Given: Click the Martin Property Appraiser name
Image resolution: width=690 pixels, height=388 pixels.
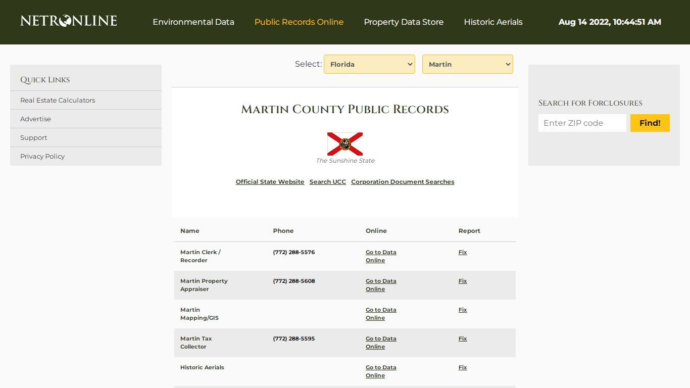Looking at the screenshot, I should click(x=204, y=285).
